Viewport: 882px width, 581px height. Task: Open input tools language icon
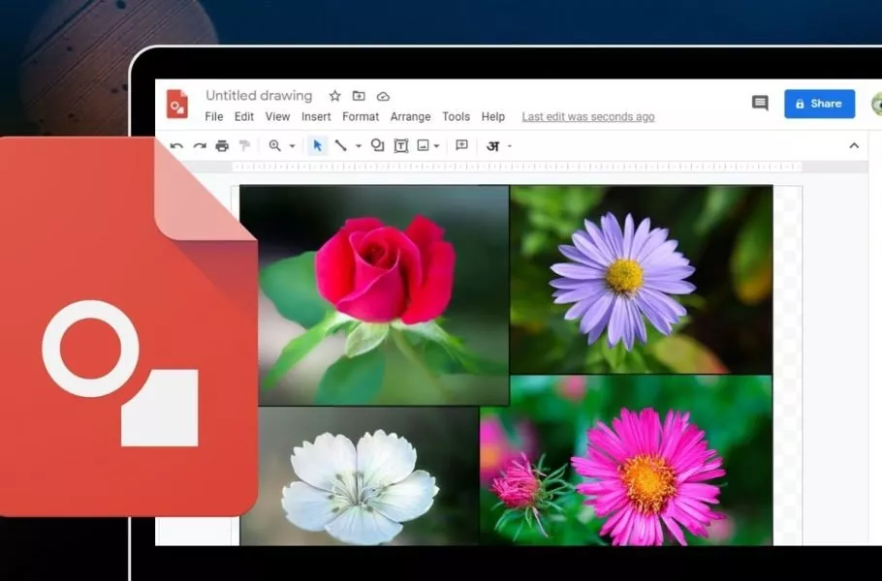[x=492, y=146]
